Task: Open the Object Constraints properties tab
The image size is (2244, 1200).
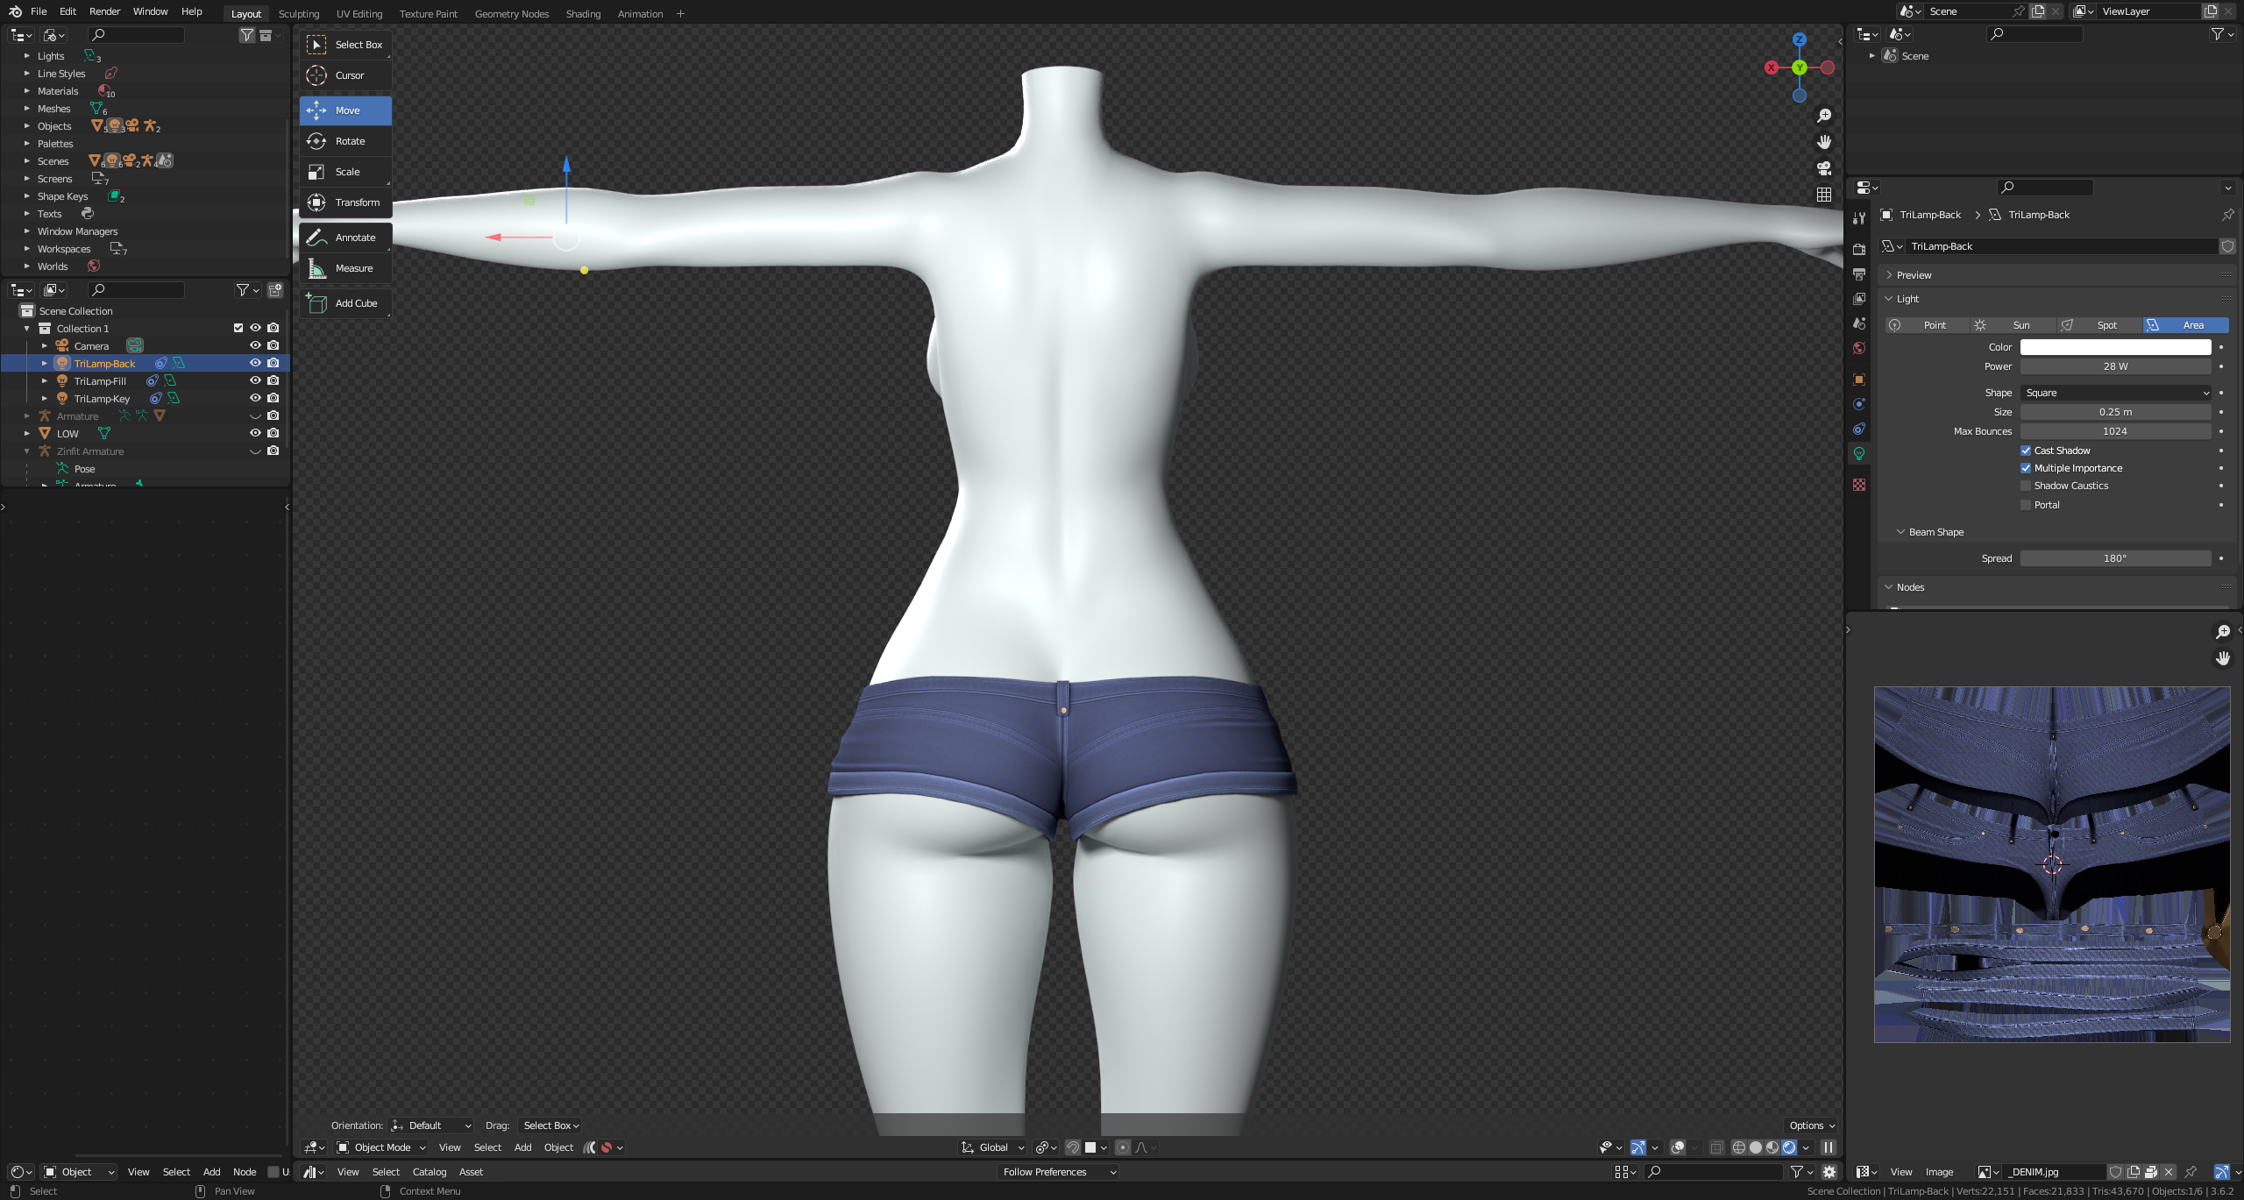Action: click(1859, 429)
